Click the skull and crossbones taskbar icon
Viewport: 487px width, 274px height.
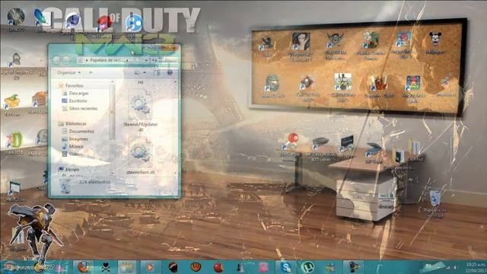coord(106,267)
